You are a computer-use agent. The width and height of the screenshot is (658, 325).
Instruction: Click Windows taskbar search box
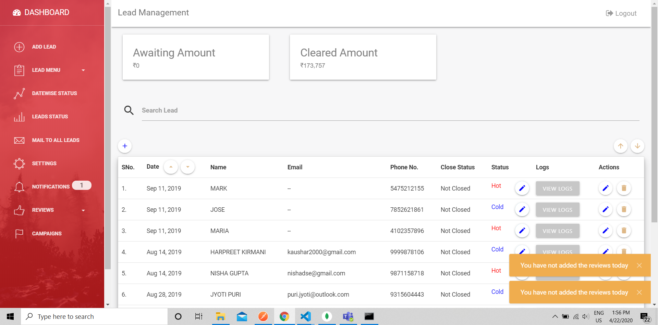(x=94, y=316)
